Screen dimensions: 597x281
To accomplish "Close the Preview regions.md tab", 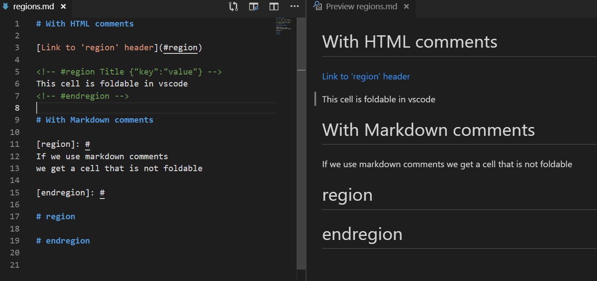I will 406,7.
